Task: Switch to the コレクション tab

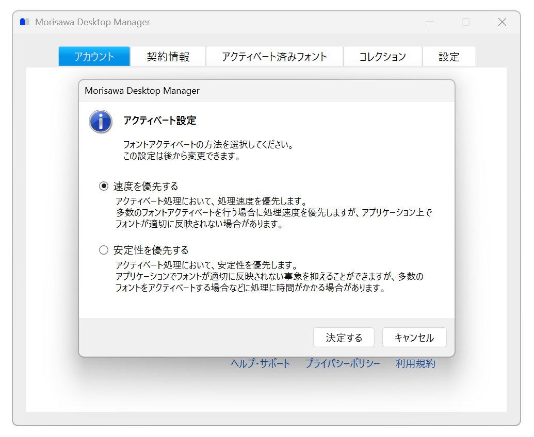Action: [382, 57]
